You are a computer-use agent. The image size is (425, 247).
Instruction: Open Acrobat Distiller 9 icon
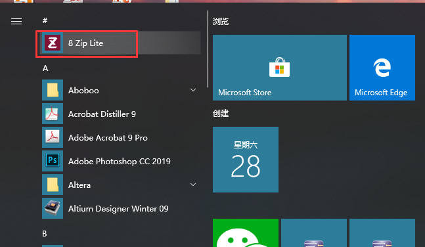(53, 114)
